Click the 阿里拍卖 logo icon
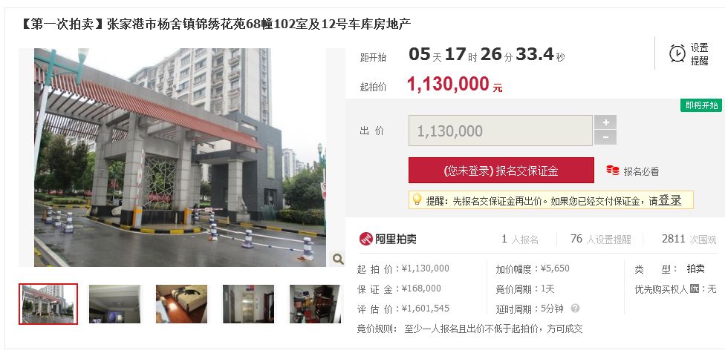Image resolution: width=725 pixels, height=353 pixels. coord(365,239)
